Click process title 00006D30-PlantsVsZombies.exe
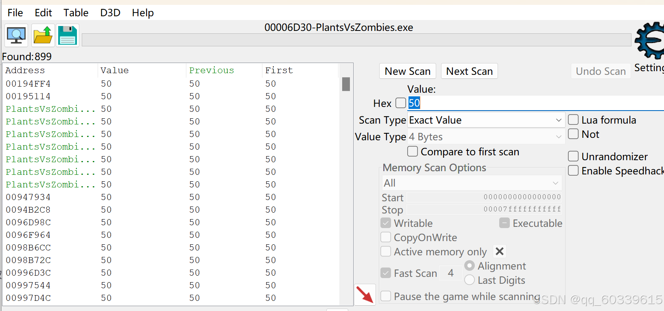Image resolution: width=664 pixels, height=311 pixels. coord(339,27)
